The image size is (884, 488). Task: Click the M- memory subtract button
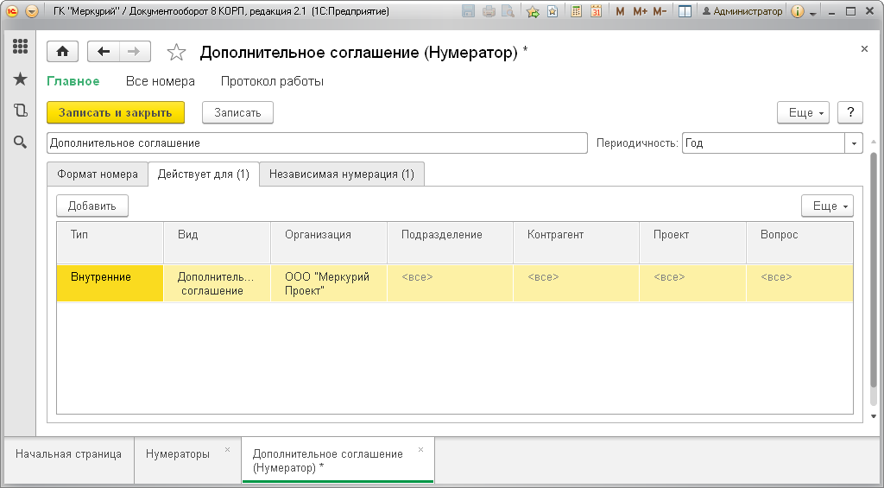(x=660, y=11)
